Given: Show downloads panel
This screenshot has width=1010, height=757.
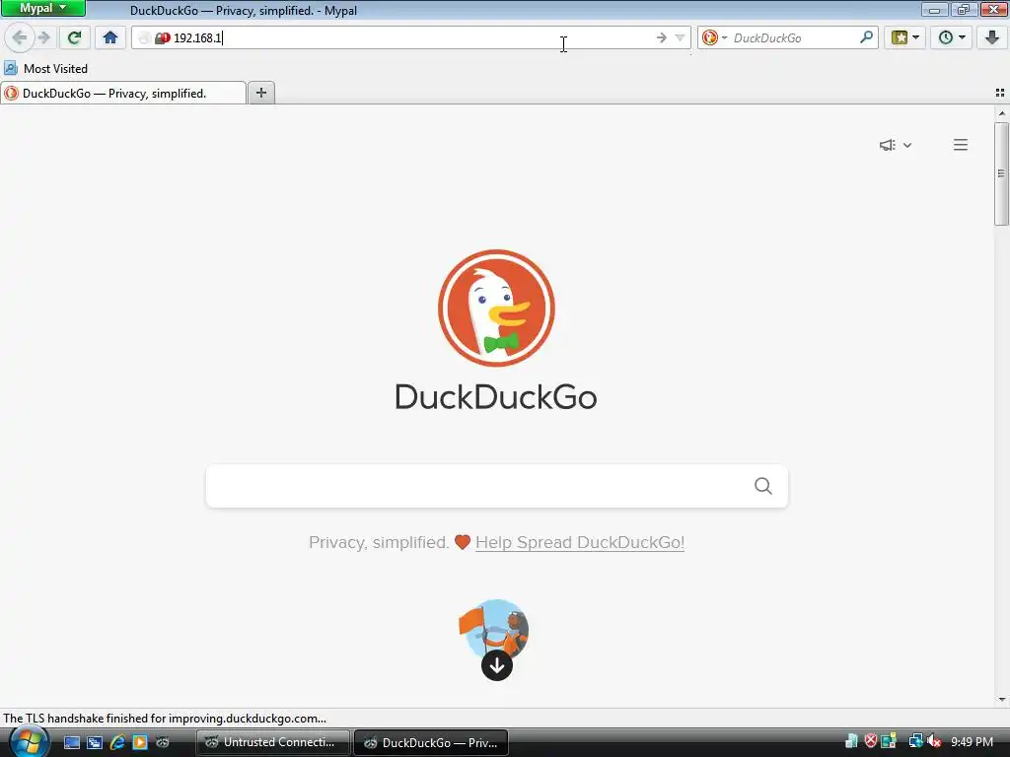Looking at the screenshot, I should point(992,37).
